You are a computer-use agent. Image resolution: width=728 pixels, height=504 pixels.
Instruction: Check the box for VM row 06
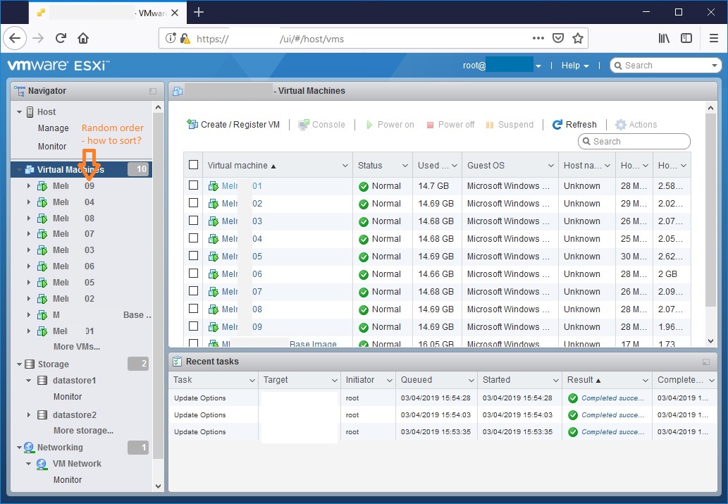coord(194,273)
